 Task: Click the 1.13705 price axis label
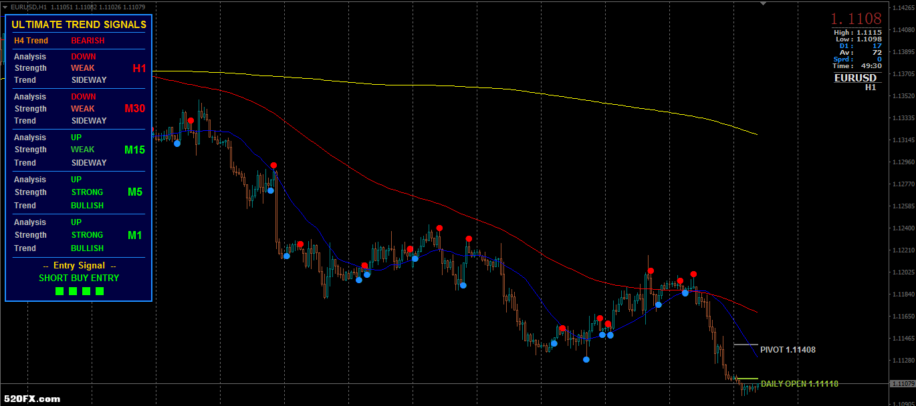tap(903, 74)
